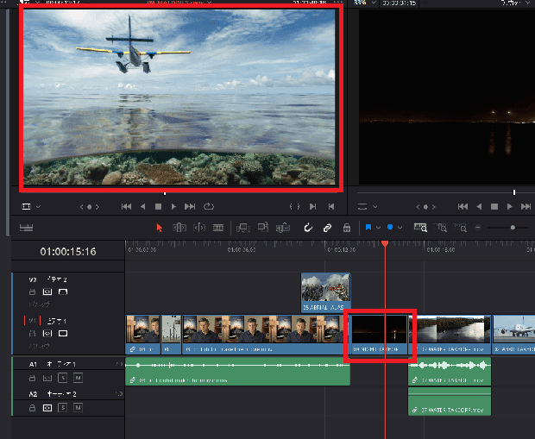The height and width of the screenshot is (439, 535).
Task: Solo the A2 audio track
Action: 63,408
